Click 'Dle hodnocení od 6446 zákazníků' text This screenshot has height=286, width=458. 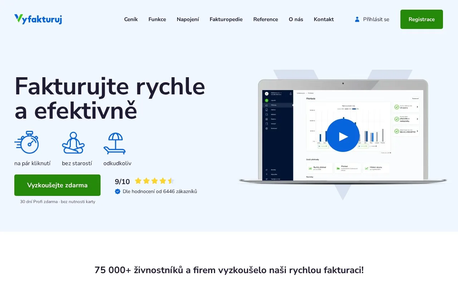tap(160, 191)
